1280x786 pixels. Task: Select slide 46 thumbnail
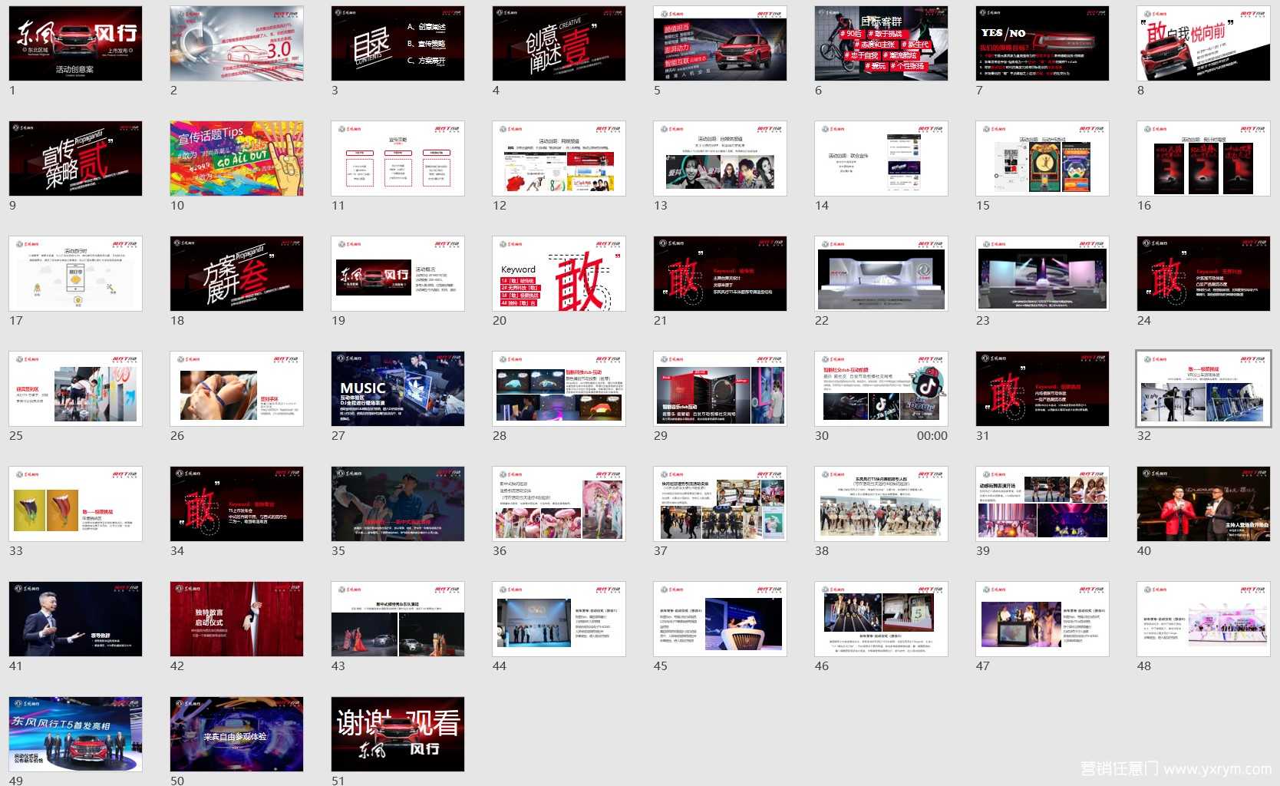(x=881, y=619)
